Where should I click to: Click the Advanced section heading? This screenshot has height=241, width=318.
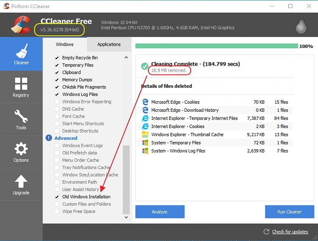pos(66,138)
